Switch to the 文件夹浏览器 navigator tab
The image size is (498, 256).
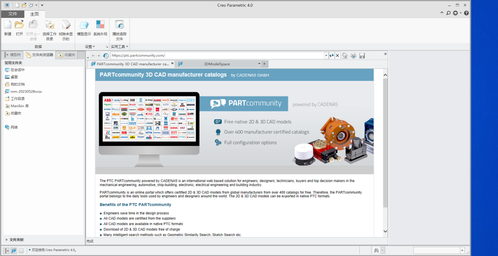tap(40, 55)
